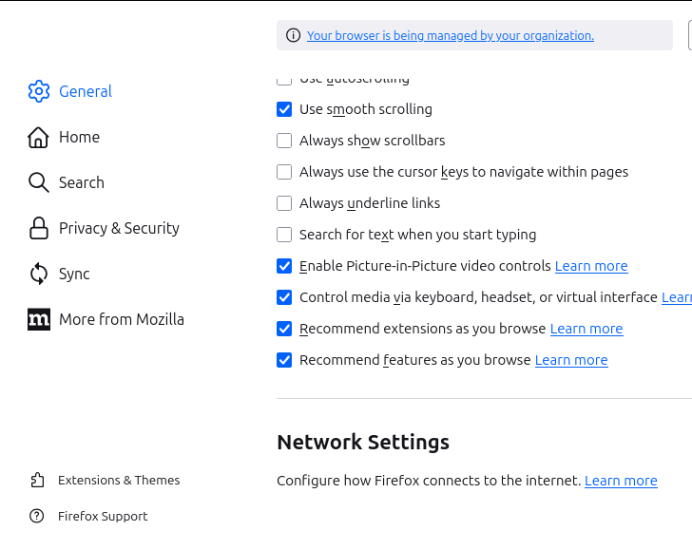Screen dimensions: 692x550
Task: Open Learn more for Network Settings
Action: pos(621,481)
